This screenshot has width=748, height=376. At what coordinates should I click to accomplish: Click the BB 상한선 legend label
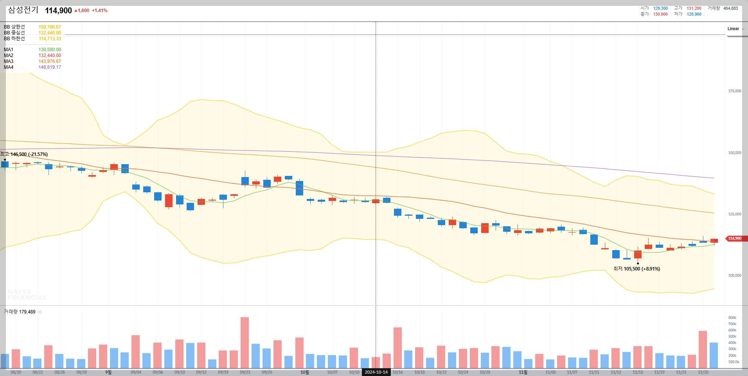click(14, 27)
